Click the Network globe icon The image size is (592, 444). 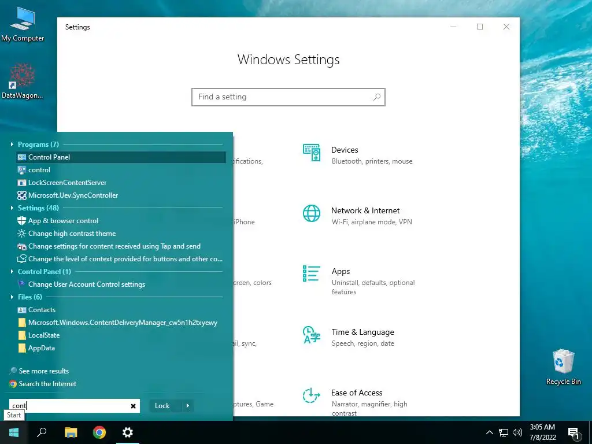pyautogui.click(x=312, y=213)
